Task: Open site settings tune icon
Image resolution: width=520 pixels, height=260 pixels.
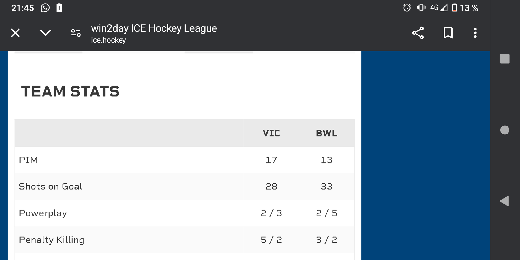Action: (76, 33)
